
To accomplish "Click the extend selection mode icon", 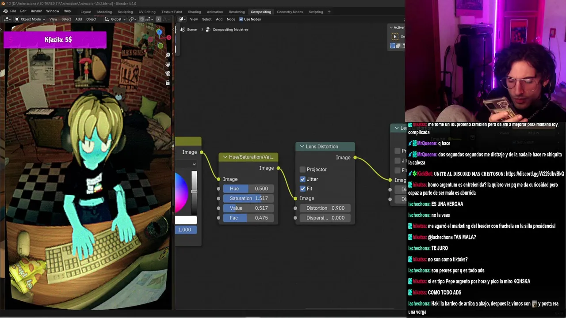I will pyautogui.click(x=398, y=46).
